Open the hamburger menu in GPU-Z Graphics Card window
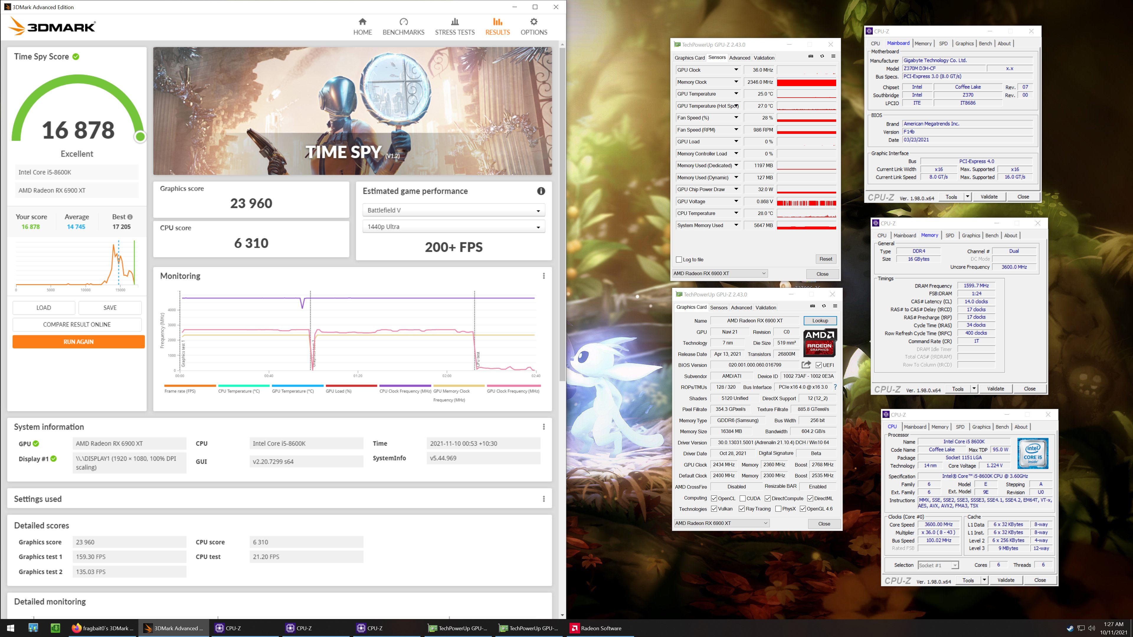This screenshot has width=1133, height=637. [835, 306]
